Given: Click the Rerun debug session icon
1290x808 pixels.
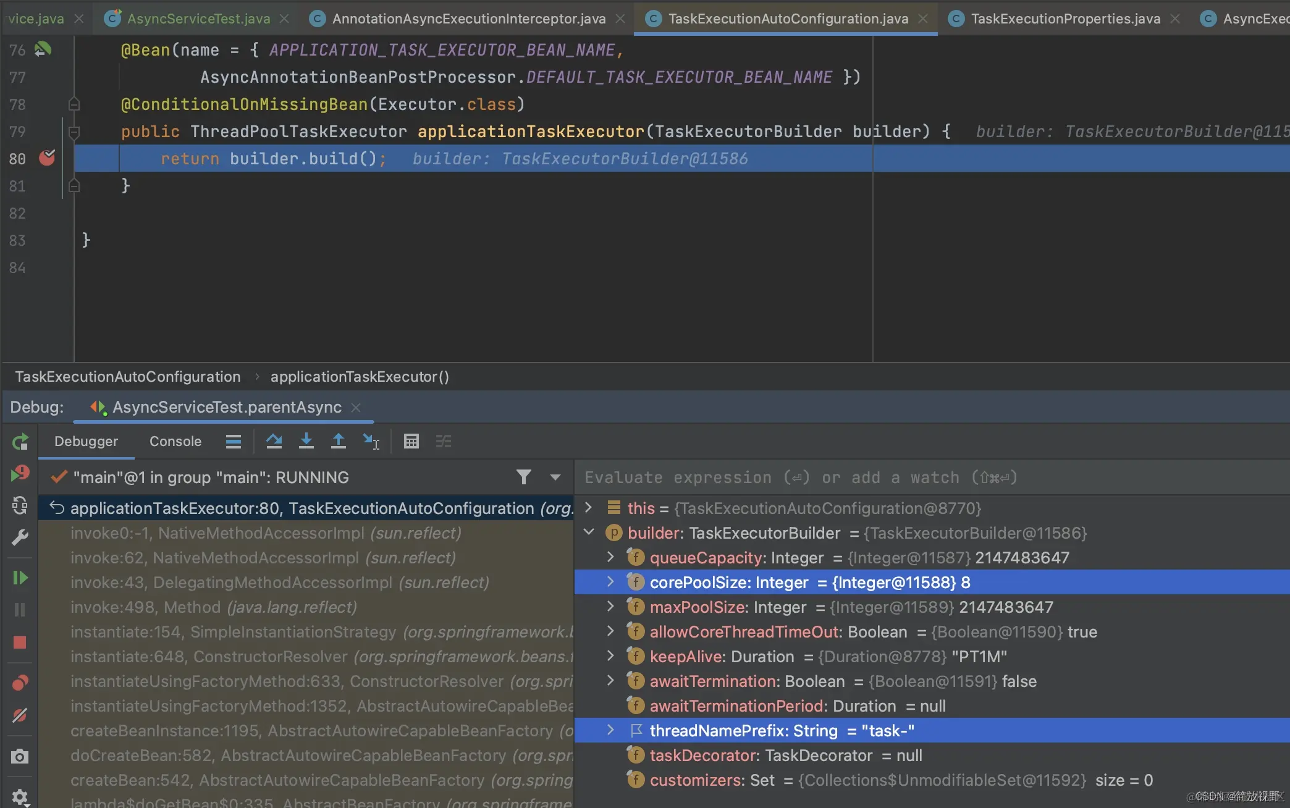Looking at the screenshot, I should pyautogui.click(x=20, y=441).
